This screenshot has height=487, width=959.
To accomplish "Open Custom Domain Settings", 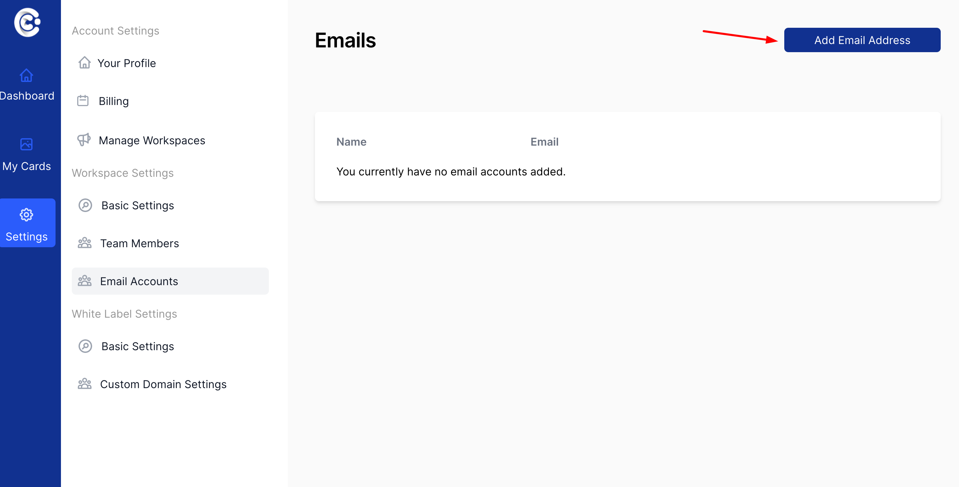I will [x=163, y=384].
